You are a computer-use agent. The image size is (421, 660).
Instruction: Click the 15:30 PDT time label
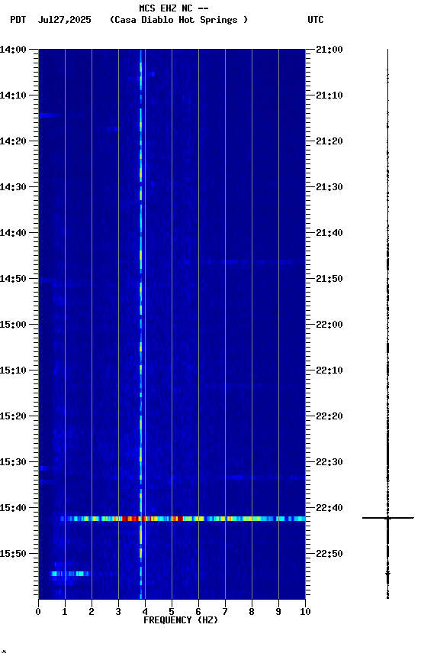[x=13, y=462]
